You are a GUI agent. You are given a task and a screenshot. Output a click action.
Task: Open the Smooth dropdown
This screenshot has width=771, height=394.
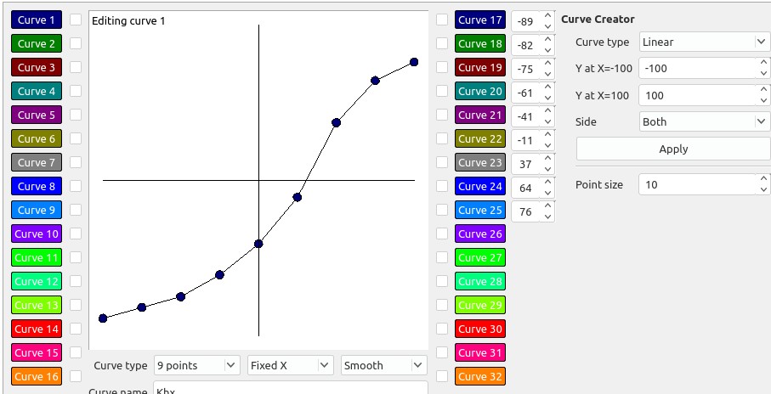(x=383, y=365)
